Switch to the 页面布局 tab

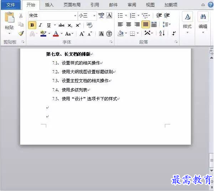(x=72, y=5)
